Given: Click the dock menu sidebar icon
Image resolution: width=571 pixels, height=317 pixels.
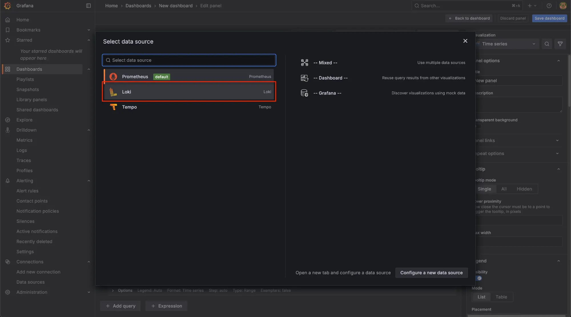Looking at the screenshot, I should pyautogui.click(x=89, y=6).
